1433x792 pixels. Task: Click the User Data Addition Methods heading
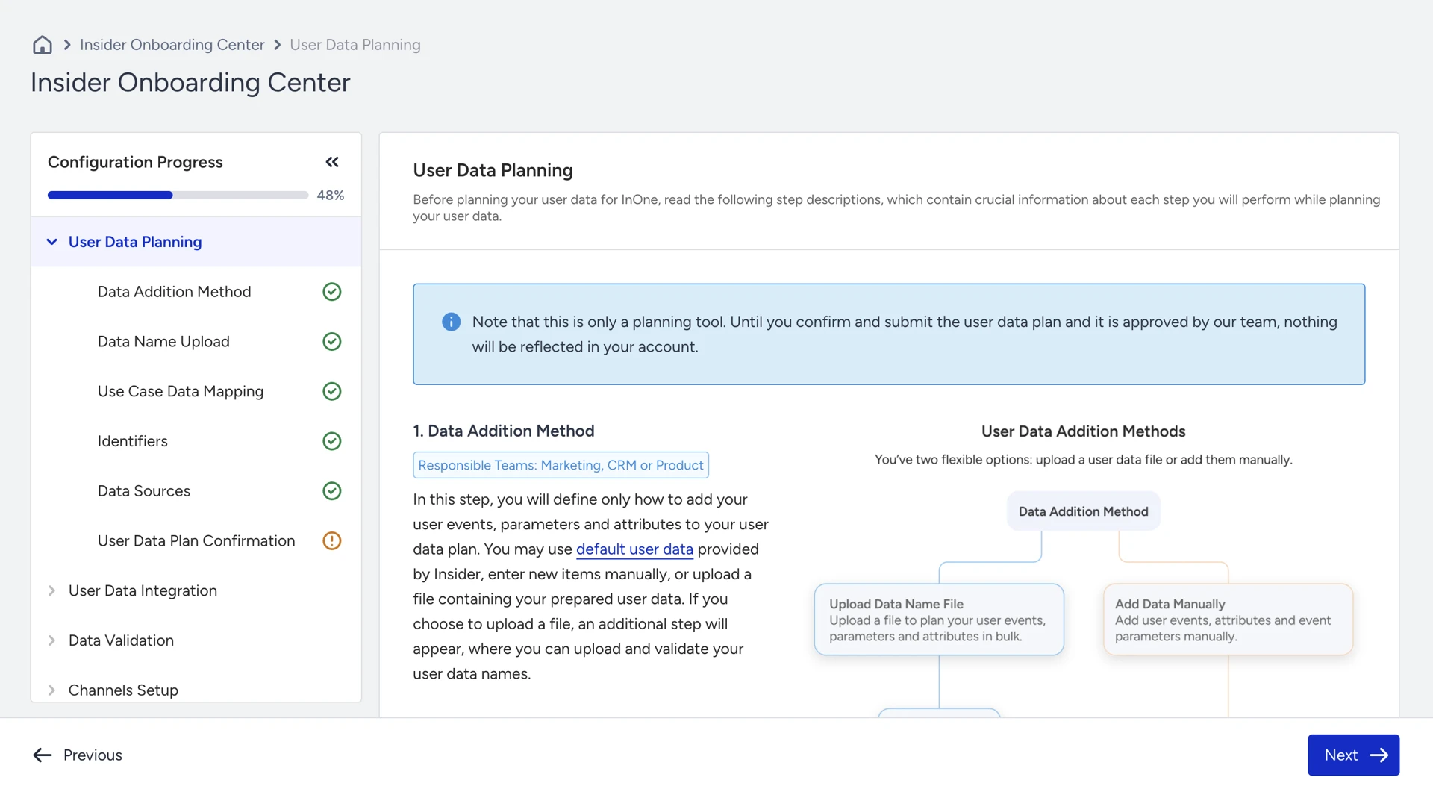[1083, 431]
